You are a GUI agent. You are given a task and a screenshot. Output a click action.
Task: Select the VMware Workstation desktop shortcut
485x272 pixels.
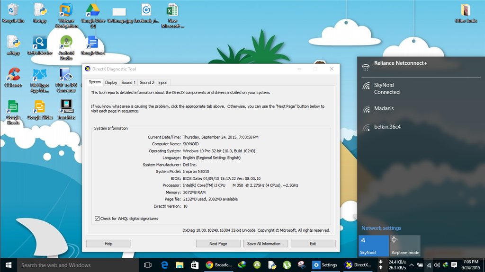(x=66, y=16)
